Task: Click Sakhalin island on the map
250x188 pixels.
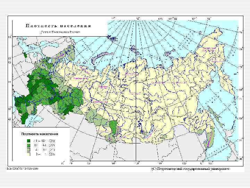Action: (216, 116)
